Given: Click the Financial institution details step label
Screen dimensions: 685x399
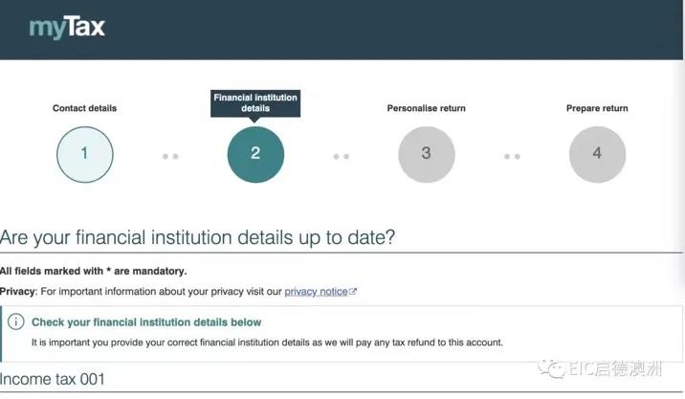Looking at the screenshot, I should click(x=255, y=103).
